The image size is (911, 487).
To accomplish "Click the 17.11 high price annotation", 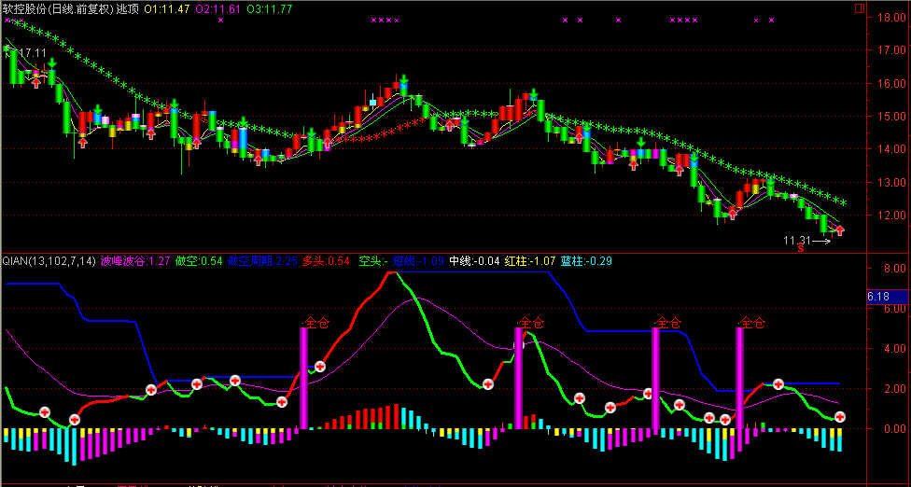I will coord(32,53).
